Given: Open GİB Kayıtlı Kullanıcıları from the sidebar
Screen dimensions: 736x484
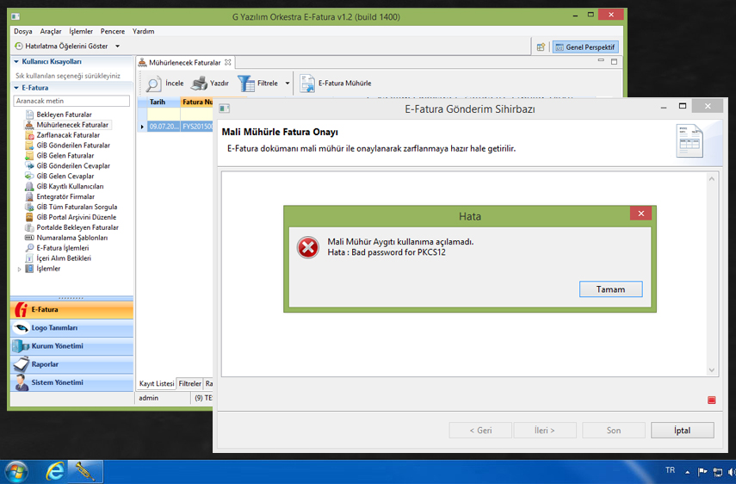Looking at the screenshot, I should [70, 187].
